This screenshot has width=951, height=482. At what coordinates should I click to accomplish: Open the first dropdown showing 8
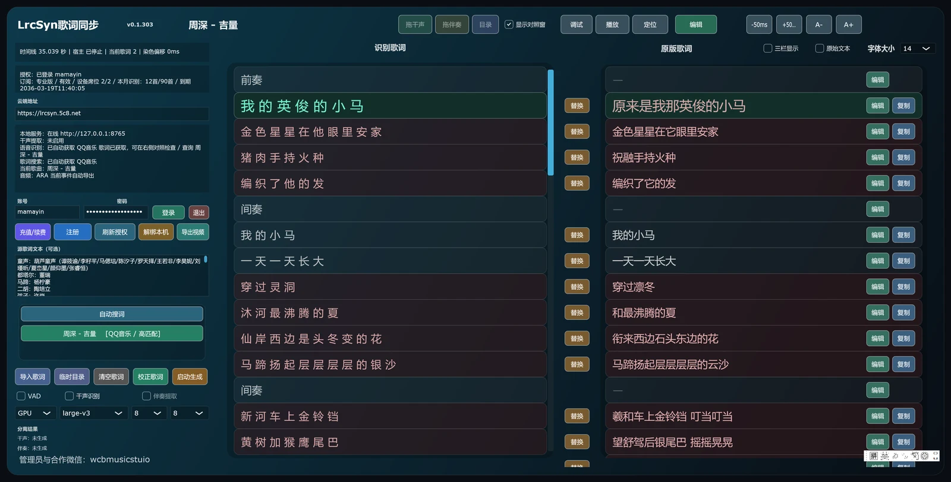(x=149, y=413)
